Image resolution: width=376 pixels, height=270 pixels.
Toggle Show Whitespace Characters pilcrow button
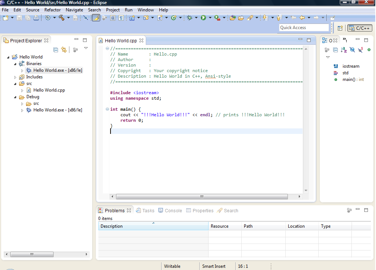[x=121, y=18]
